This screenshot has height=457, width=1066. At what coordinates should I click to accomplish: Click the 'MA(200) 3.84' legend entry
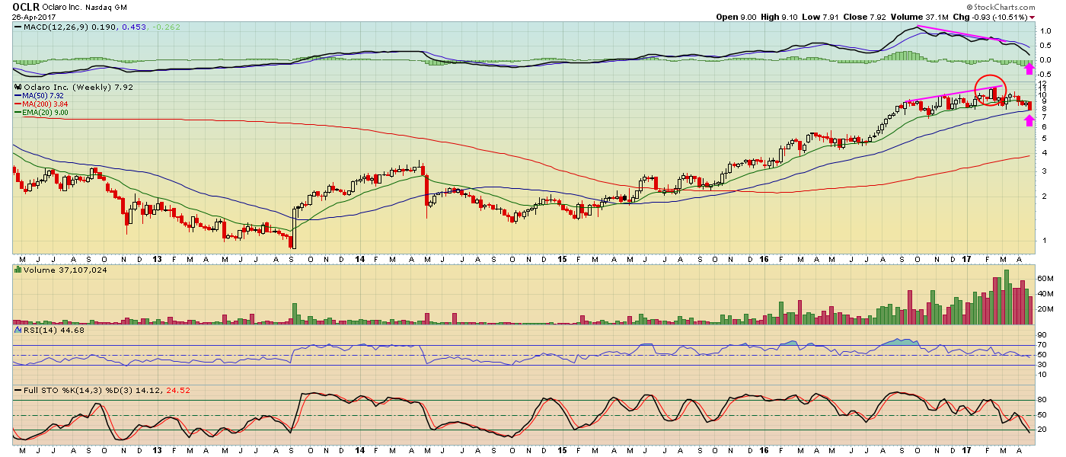pos(46,104)
